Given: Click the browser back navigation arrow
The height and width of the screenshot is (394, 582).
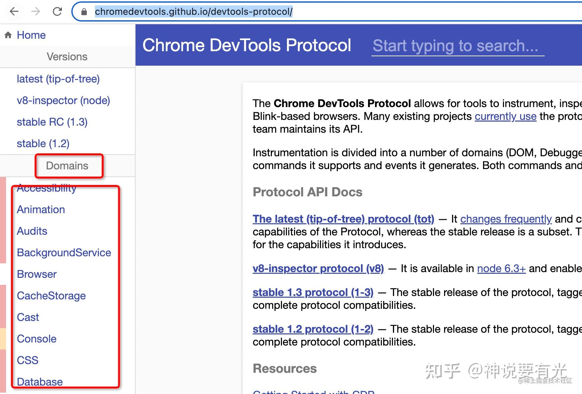Looking at the screenshot, I should pos(13,11).
